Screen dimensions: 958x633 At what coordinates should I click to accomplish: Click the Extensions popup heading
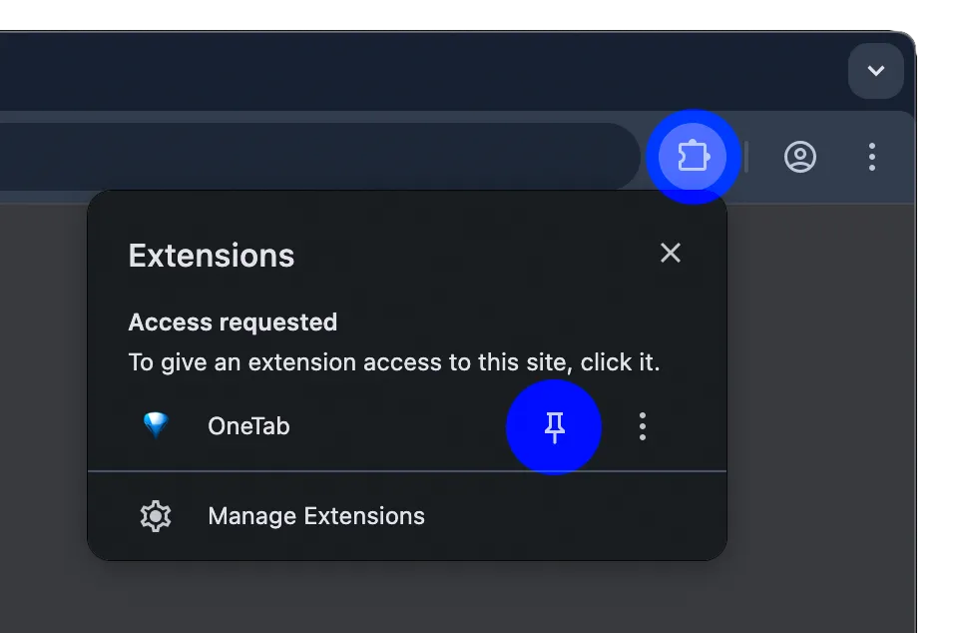pos(212,256)
